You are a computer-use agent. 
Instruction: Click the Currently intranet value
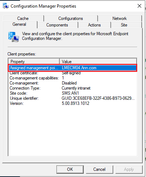click(76, 88)
